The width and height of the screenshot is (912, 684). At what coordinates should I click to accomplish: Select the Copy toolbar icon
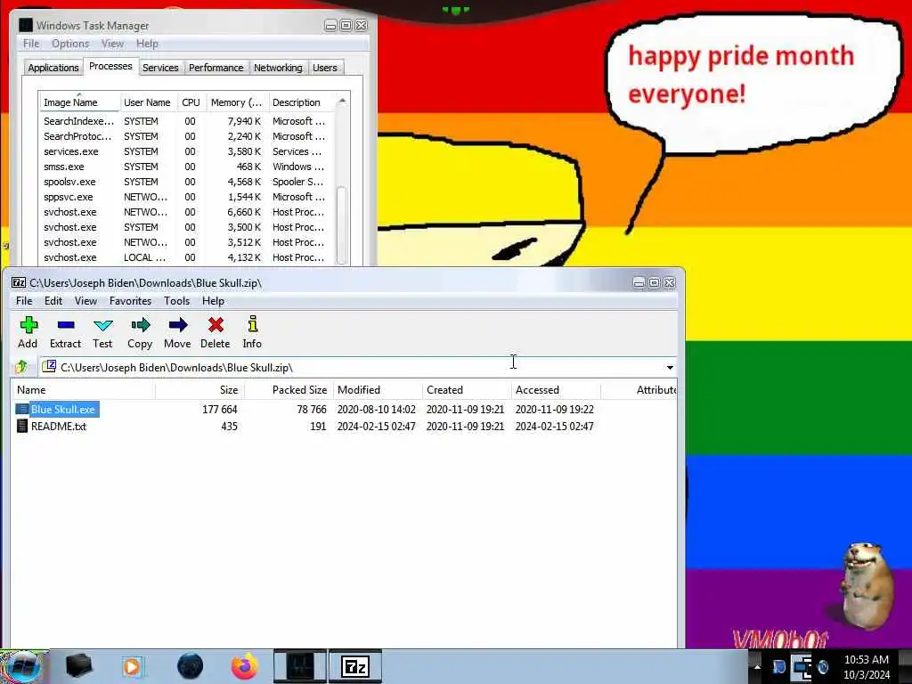click(140, 333)
